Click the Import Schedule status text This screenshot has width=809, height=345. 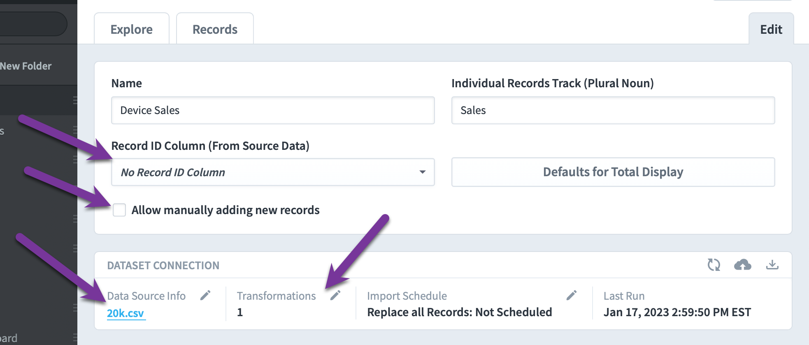click(460, 312)
